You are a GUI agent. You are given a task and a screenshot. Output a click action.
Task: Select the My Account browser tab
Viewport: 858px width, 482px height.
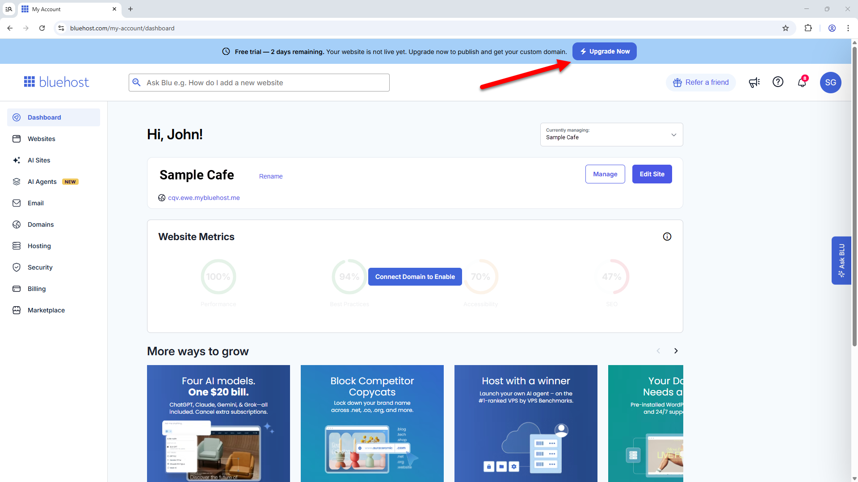point(69,9)
